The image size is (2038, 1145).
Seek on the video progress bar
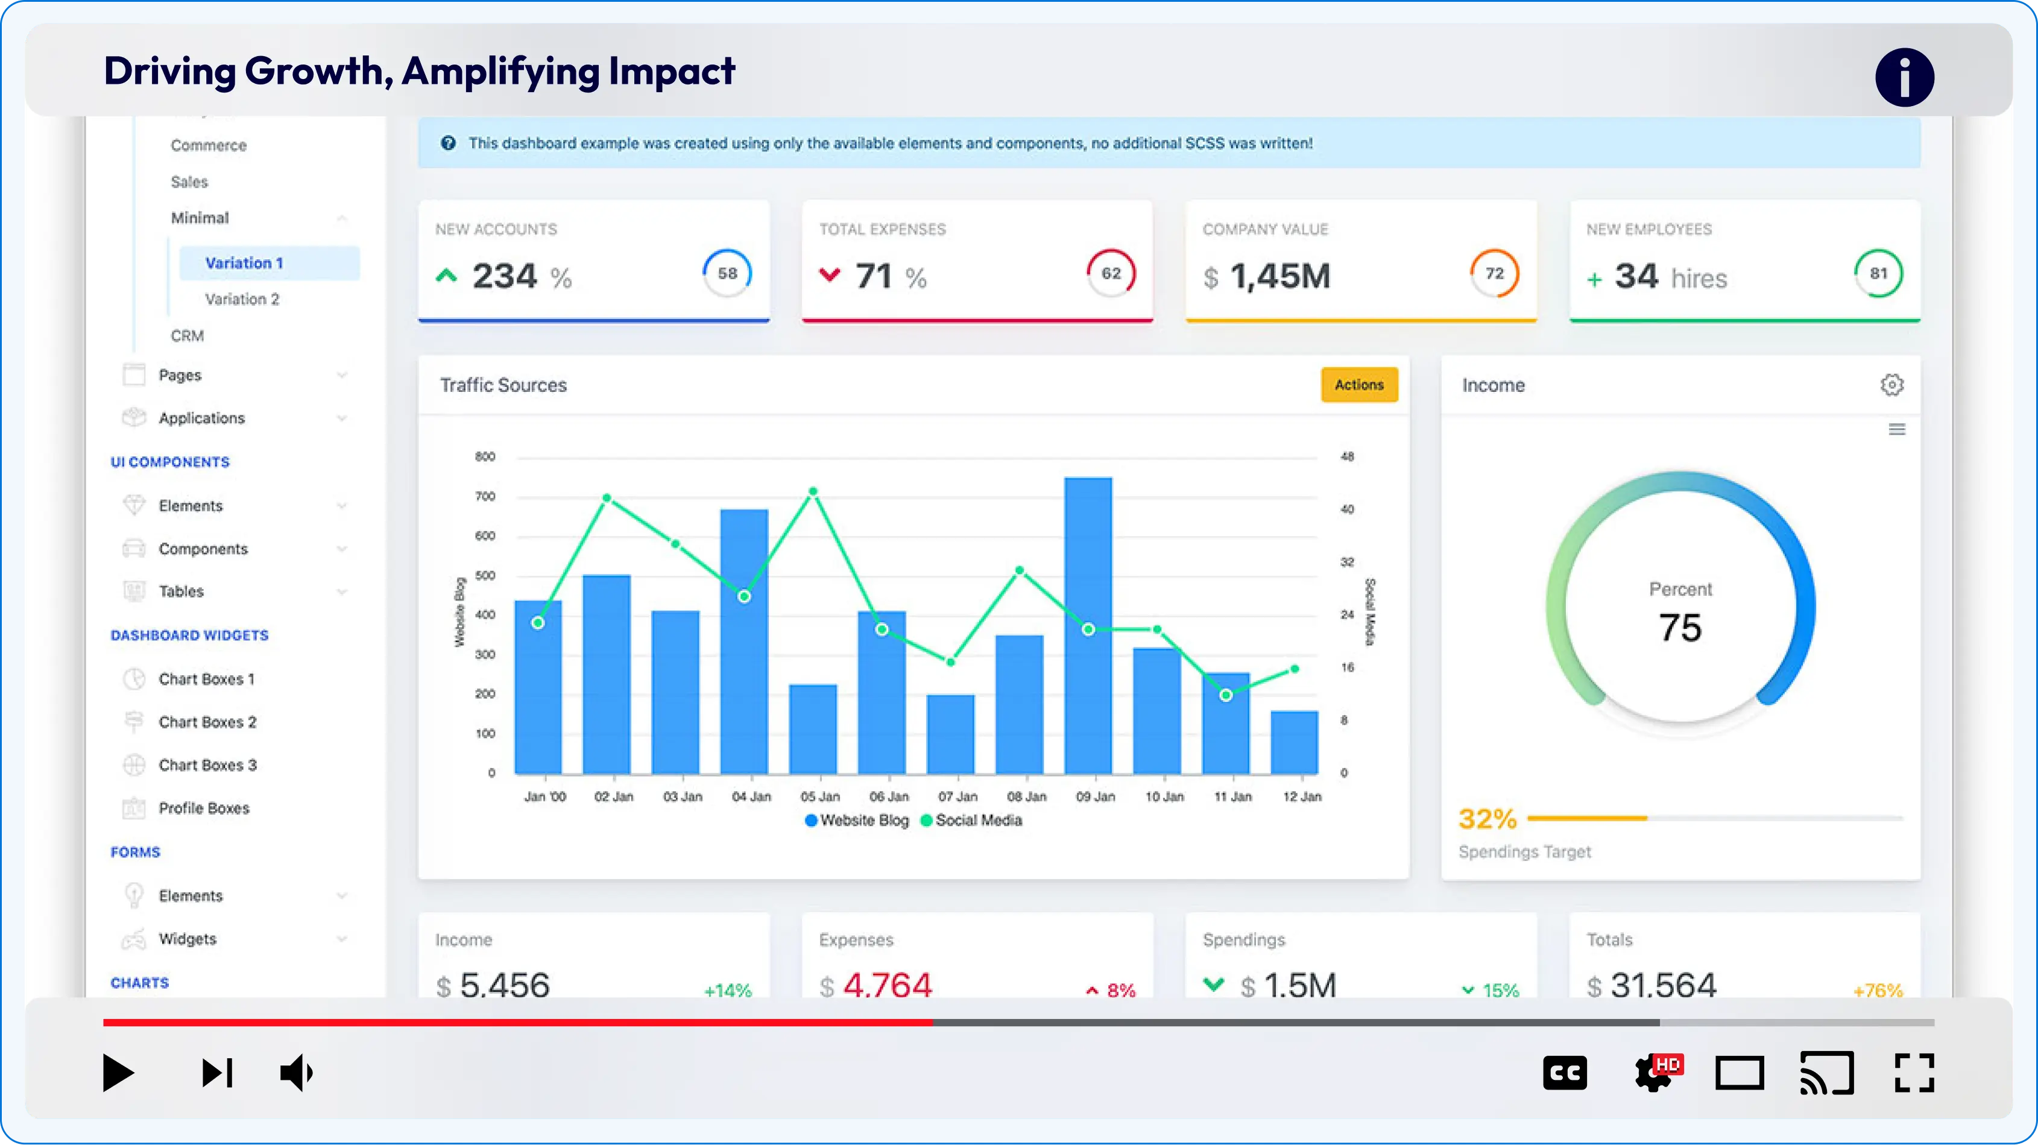point(1018,1023)
